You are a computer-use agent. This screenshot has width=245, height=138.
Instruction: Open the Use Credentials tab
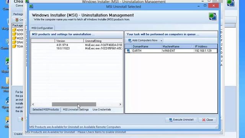coord(101,110)
